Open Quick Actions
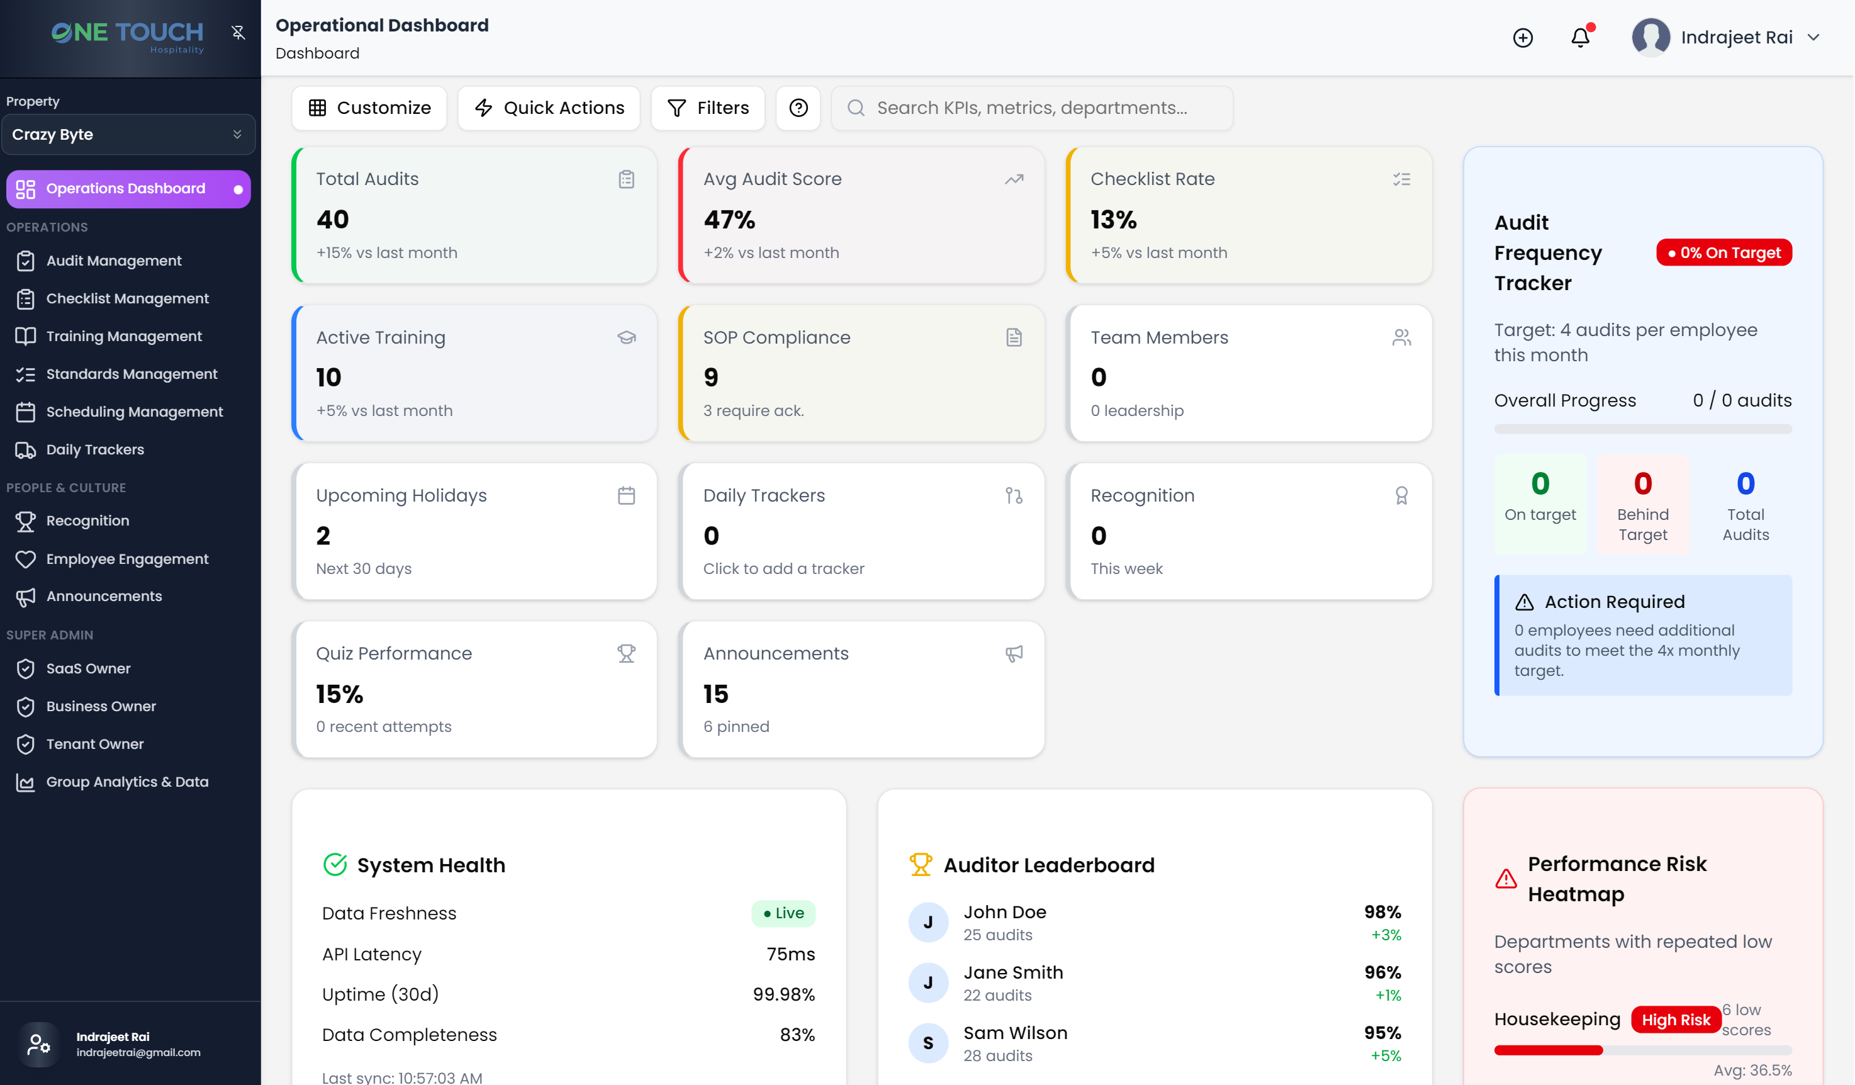Viewport: 1855px width, 1085px height. pos(549,108)
